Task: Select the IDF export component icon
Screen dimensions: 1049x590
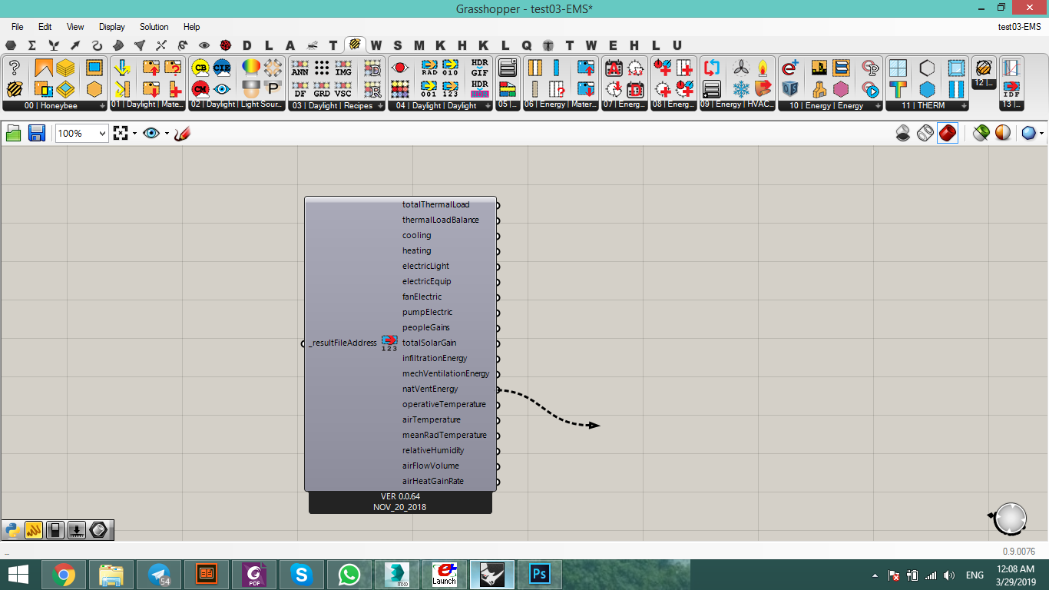Action: (x=1011, y=88)
